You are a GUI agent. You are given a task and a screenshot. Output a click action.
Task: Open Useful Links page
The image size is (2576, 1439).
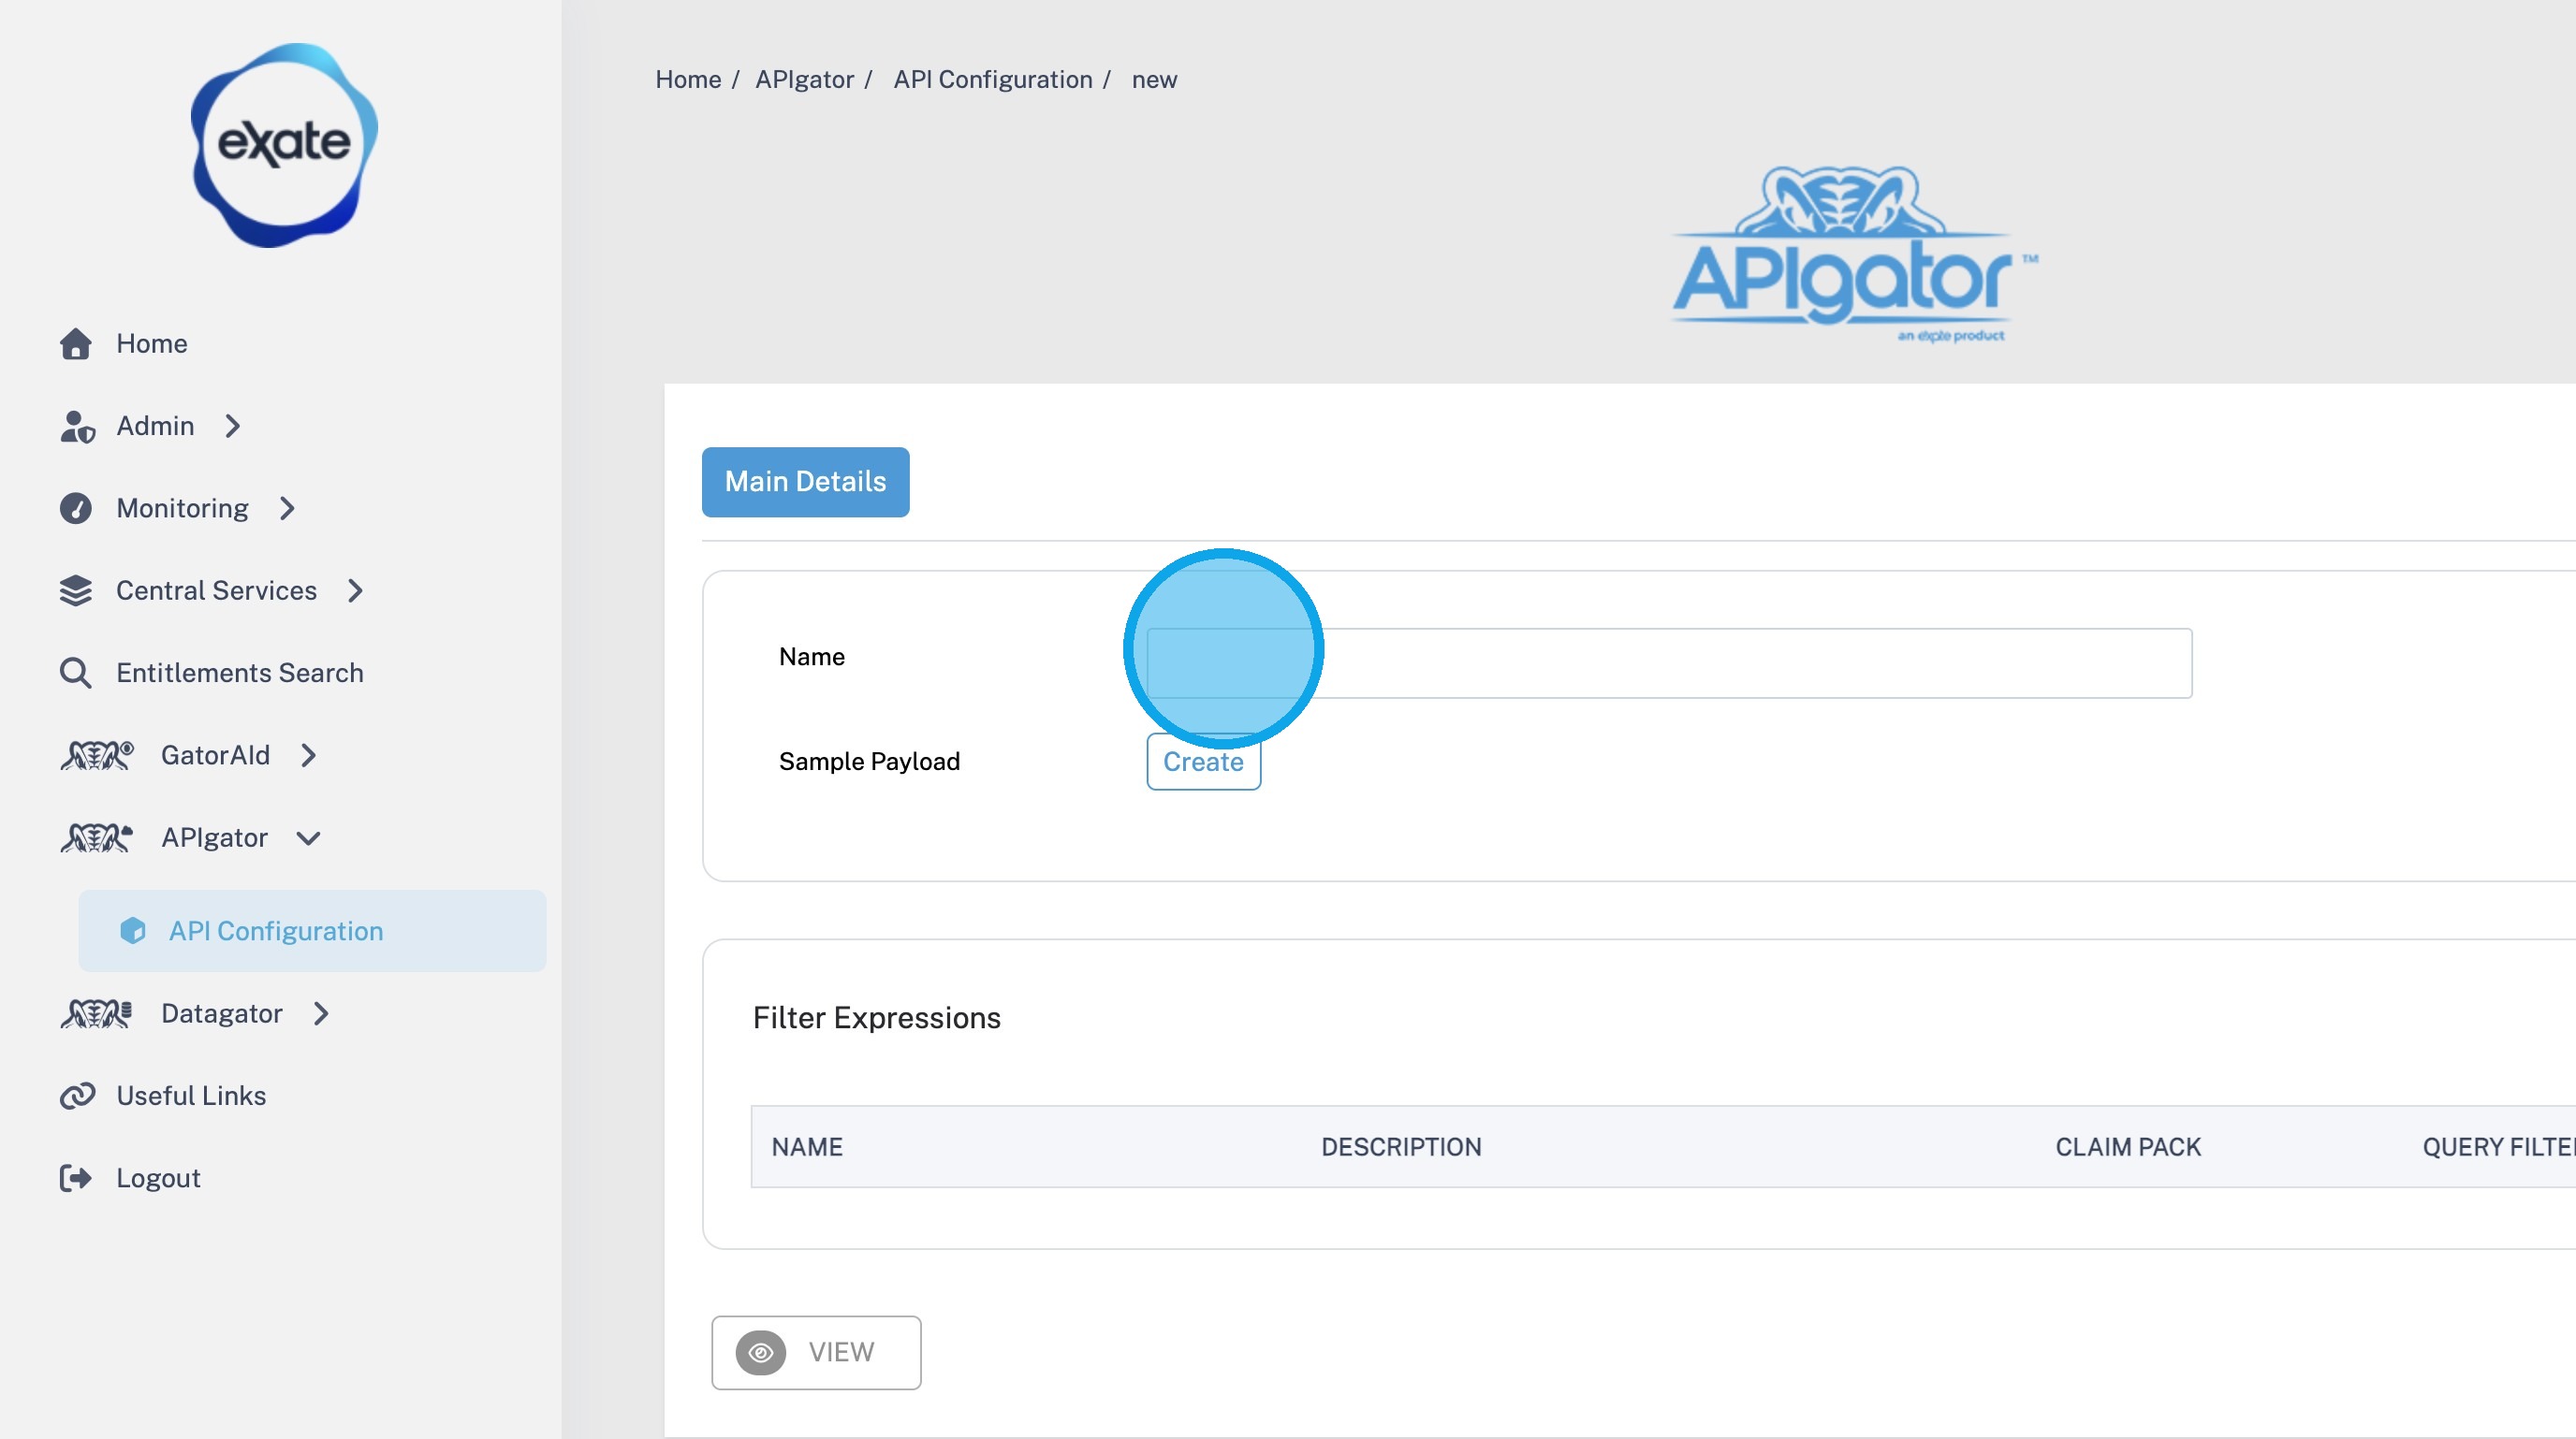[191, 1097]
